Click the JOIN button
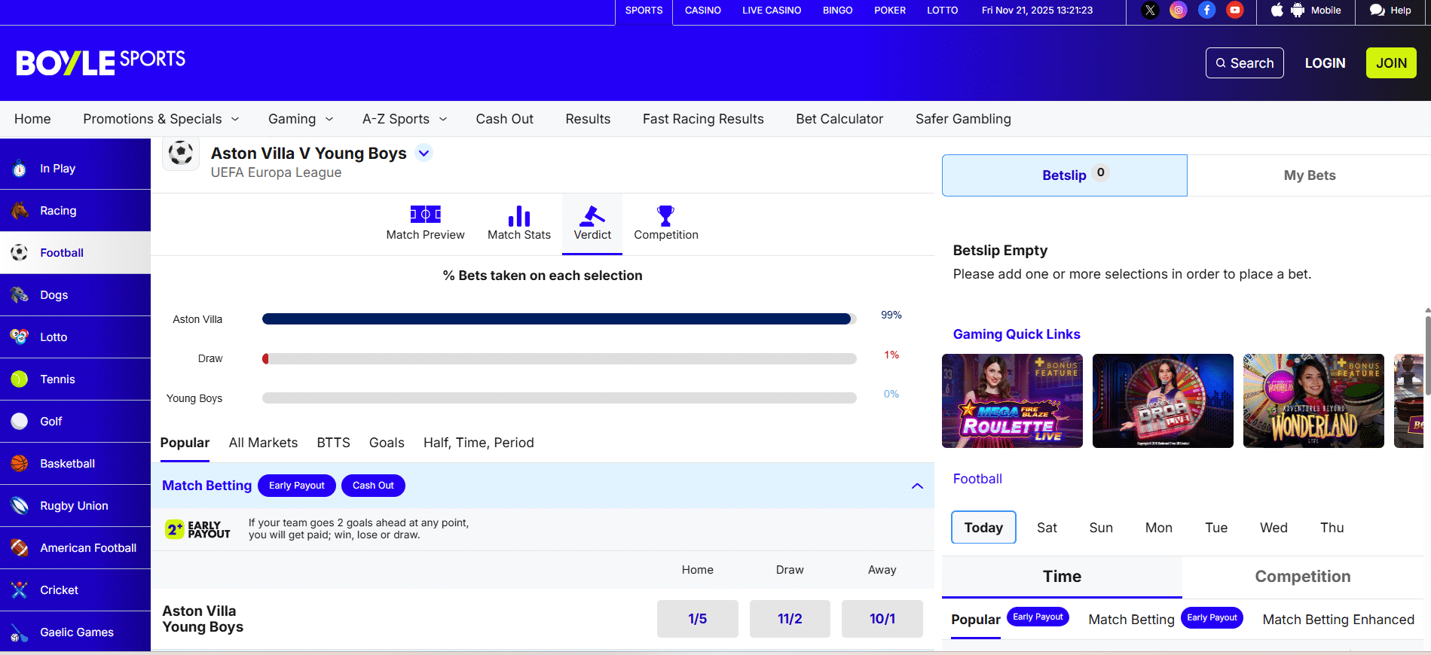This screenshot has width=1431, height=655. [1391, 63]
